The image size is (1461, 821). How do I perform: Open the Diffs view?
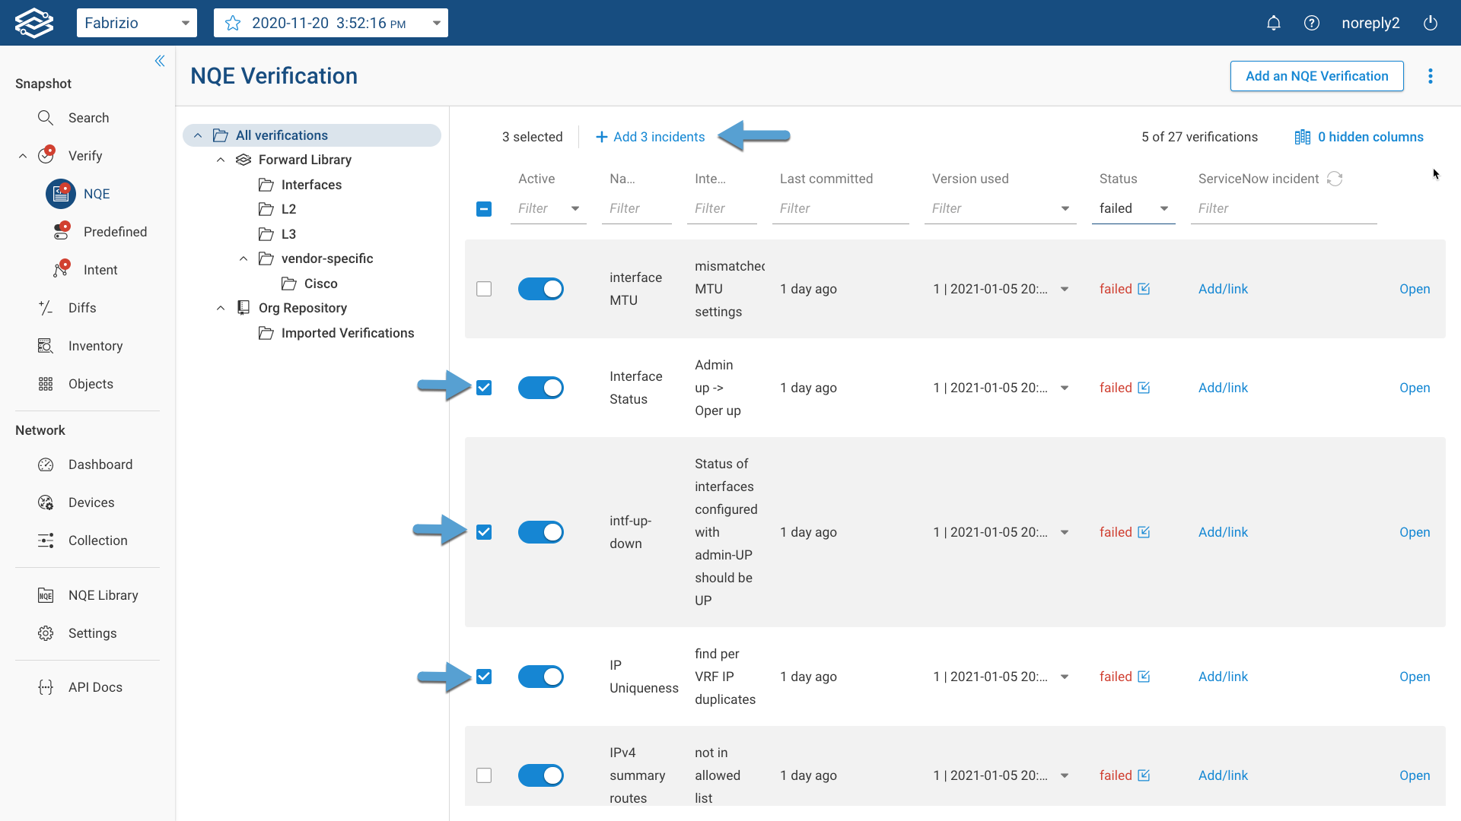84,307
